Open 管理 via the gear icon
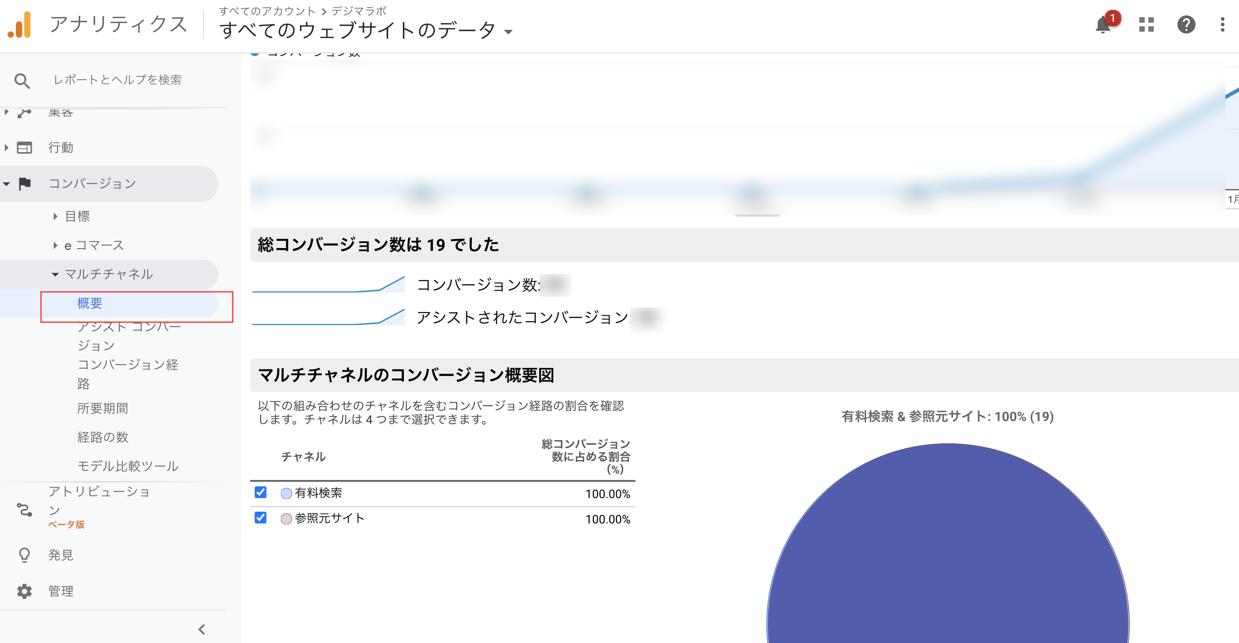This screenshot has width=1239, height=643. [24, 591]
